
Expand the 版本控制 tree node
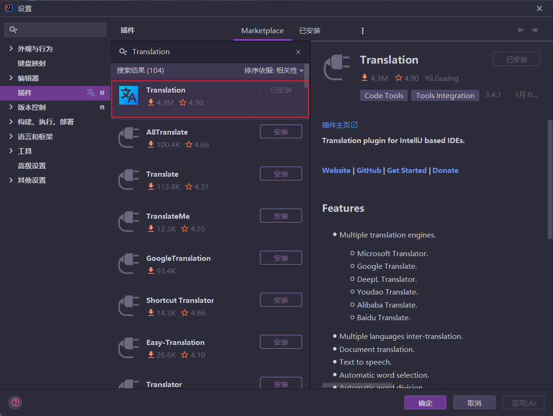pyautogui.click(x=11, y=107)
